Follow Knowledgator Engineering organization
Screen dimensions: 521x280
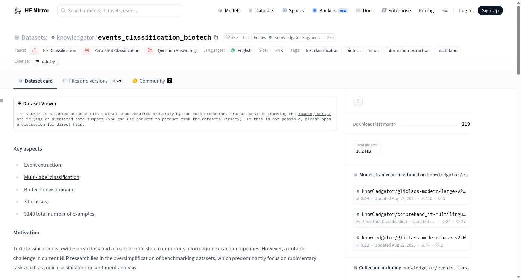(288, 37)
